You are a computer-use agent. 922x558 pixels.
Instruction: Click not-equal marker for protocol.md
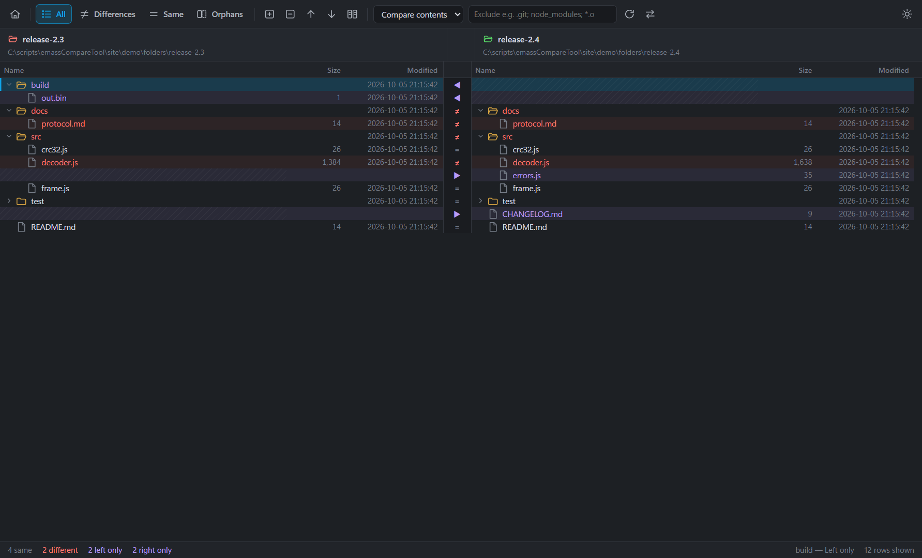pyautogui.click(x=457, y=124)
